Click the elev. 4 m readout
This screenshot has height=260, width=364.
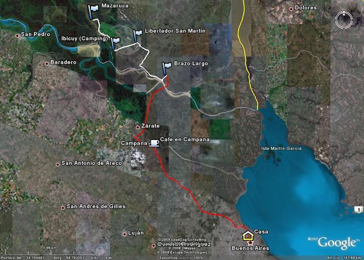coord(101,258)
